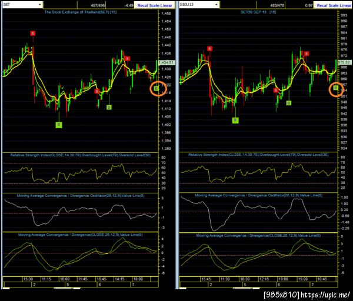The width and height of the screenshot is (353, 301).
Task: Click the 10:45 time label on S50U13 axis
Action: click(322, 279)
